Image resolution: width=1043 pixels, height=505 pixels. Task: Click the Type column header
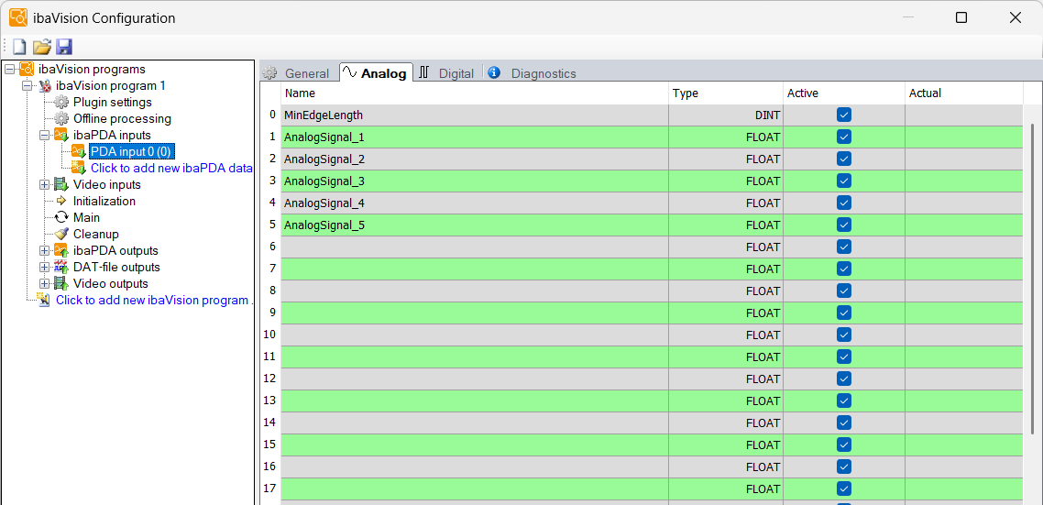tap(726, 93)
